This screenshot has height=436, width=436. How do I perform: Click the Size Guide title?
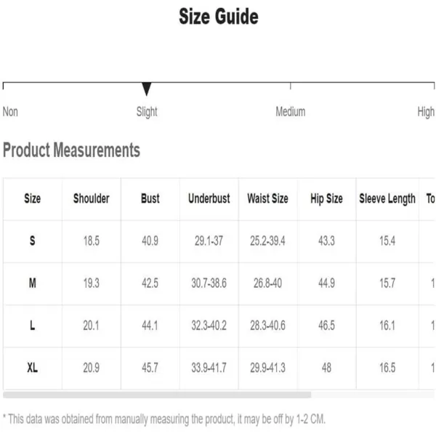(x=219, y=17)
